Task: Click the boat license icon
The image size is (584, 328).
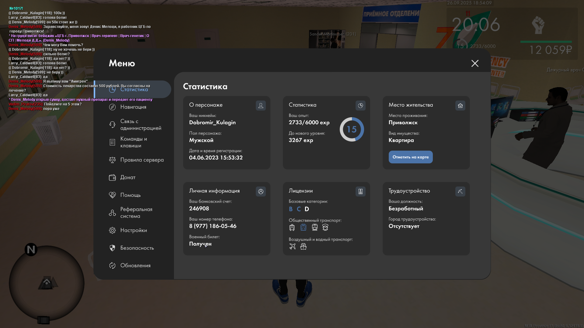Action: point(303,246)
